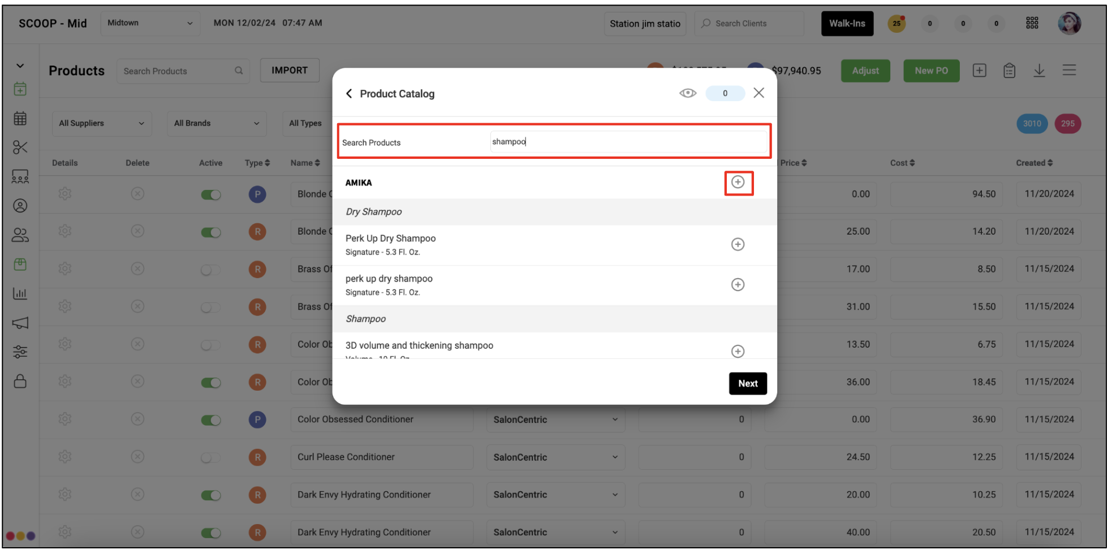Open the calendar grid sidebar icon
Image resolution: width=1112 pixels, height=554 pixels.
pyautogui.click(x=20, y=118)
